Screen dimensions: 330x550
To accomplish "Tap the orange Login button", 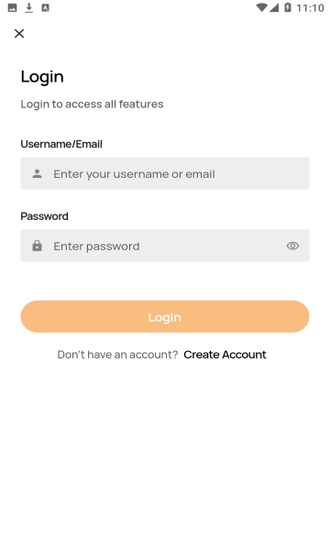I will (165, 316).
